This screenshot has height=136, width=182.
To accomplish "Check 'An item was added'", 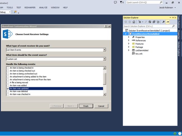I will pos(8,86).
